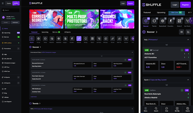Toggle mobile odds layout view button
193x113 pixels.
point(182,32)
